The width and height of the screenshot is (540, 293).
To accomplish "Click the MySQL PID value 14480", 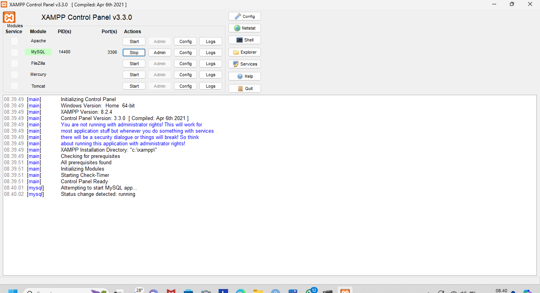I will [64, 52].
